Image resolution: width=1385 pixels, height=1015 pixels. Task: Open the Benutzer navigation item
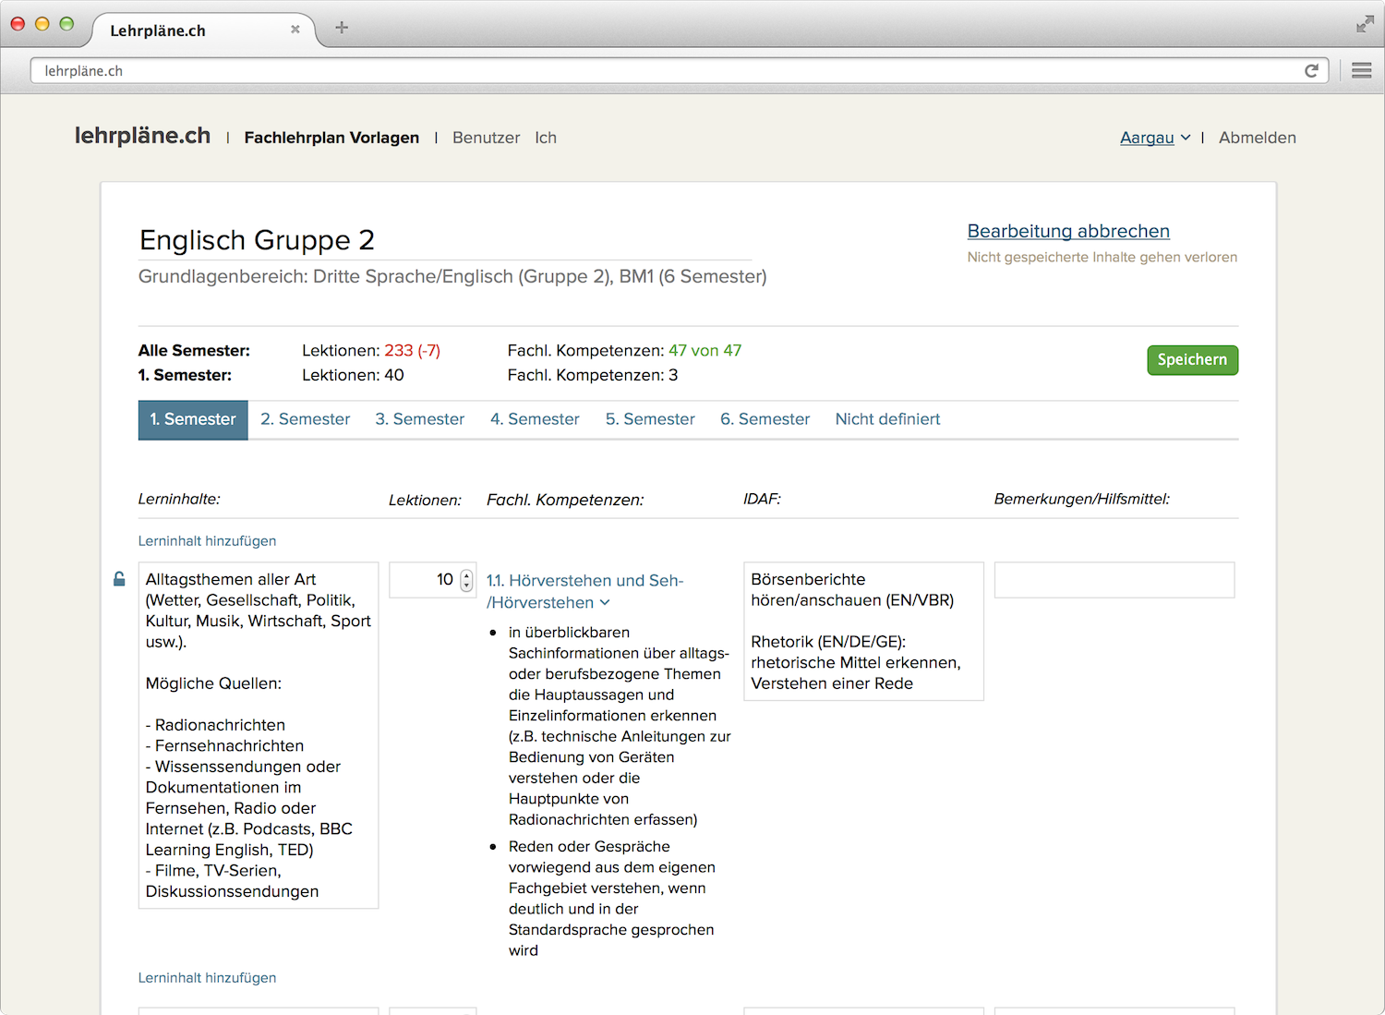tap(487, 138)
